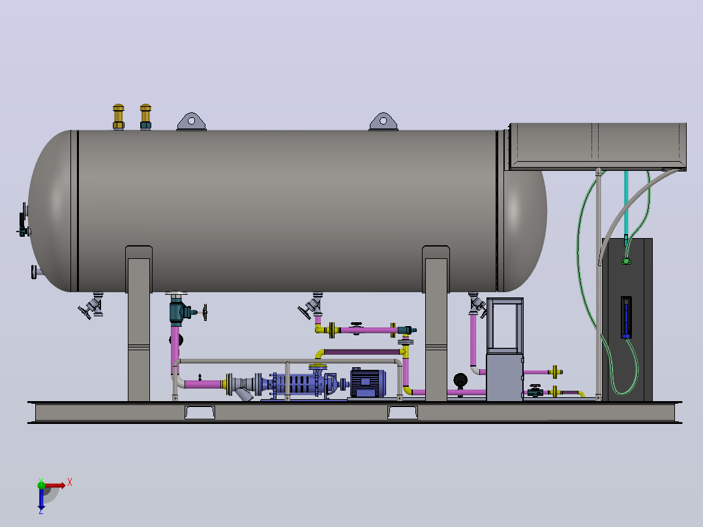Select the brass safety valve with teal base
703x527 pixels.
tap(145, 117)
